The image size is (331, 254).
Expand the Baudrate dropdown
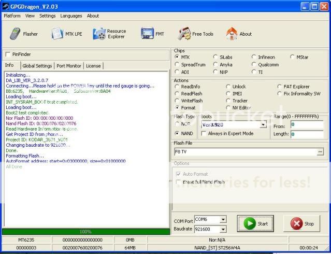pos(223,229)
